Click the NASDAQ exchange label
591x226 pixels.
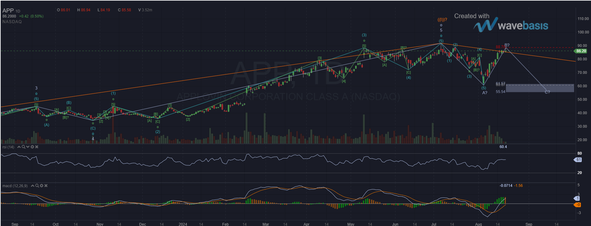pyautogui.click(x=12, y=22)
